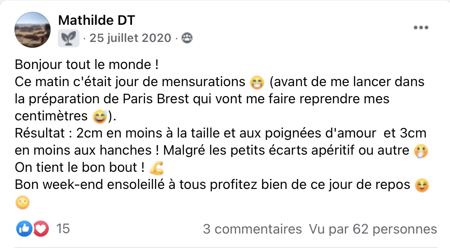Click the "Bonjour tout le monde !" line
The image size is (450, 248).
coord(87,64)
